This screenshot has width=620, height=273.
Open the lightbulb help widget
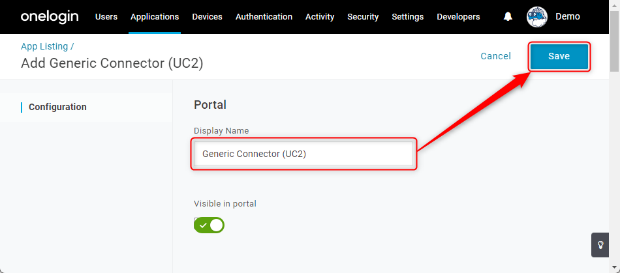click(x=600, y=245)
